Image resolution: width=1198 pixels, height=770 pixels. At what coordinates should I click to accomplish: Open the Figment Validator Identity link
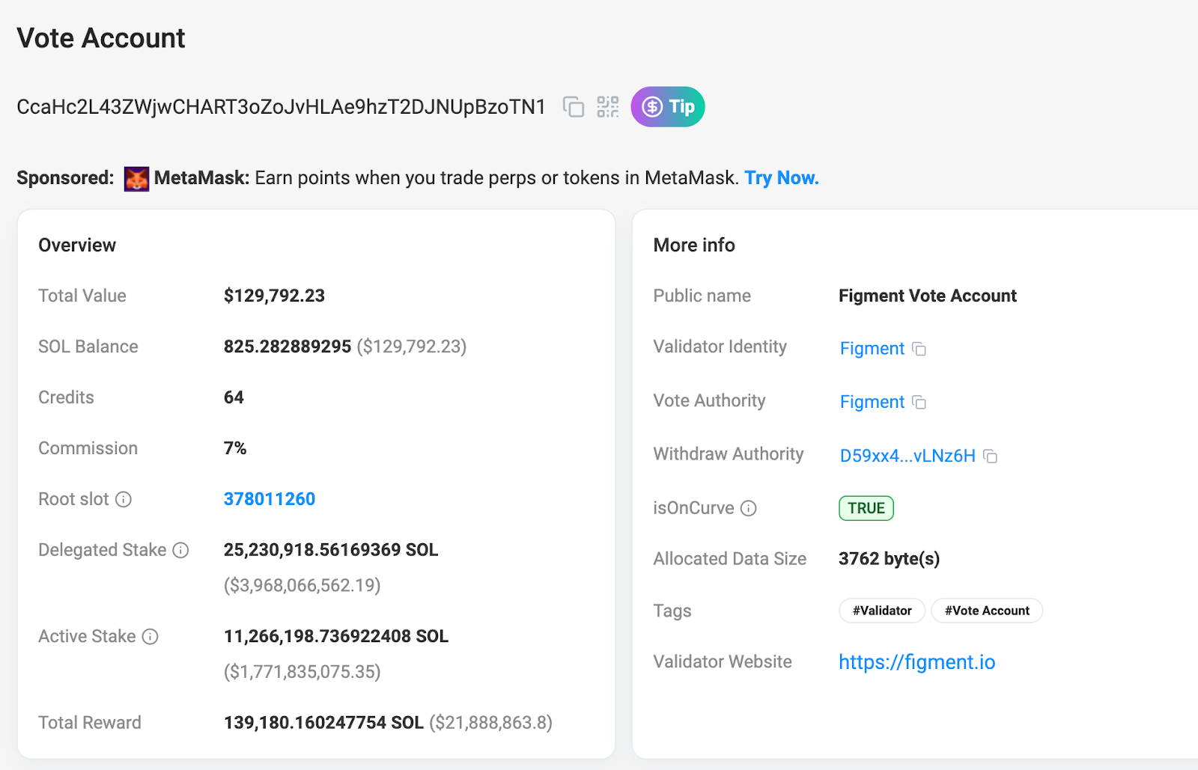pyautogui.click(x=872, y=349)
